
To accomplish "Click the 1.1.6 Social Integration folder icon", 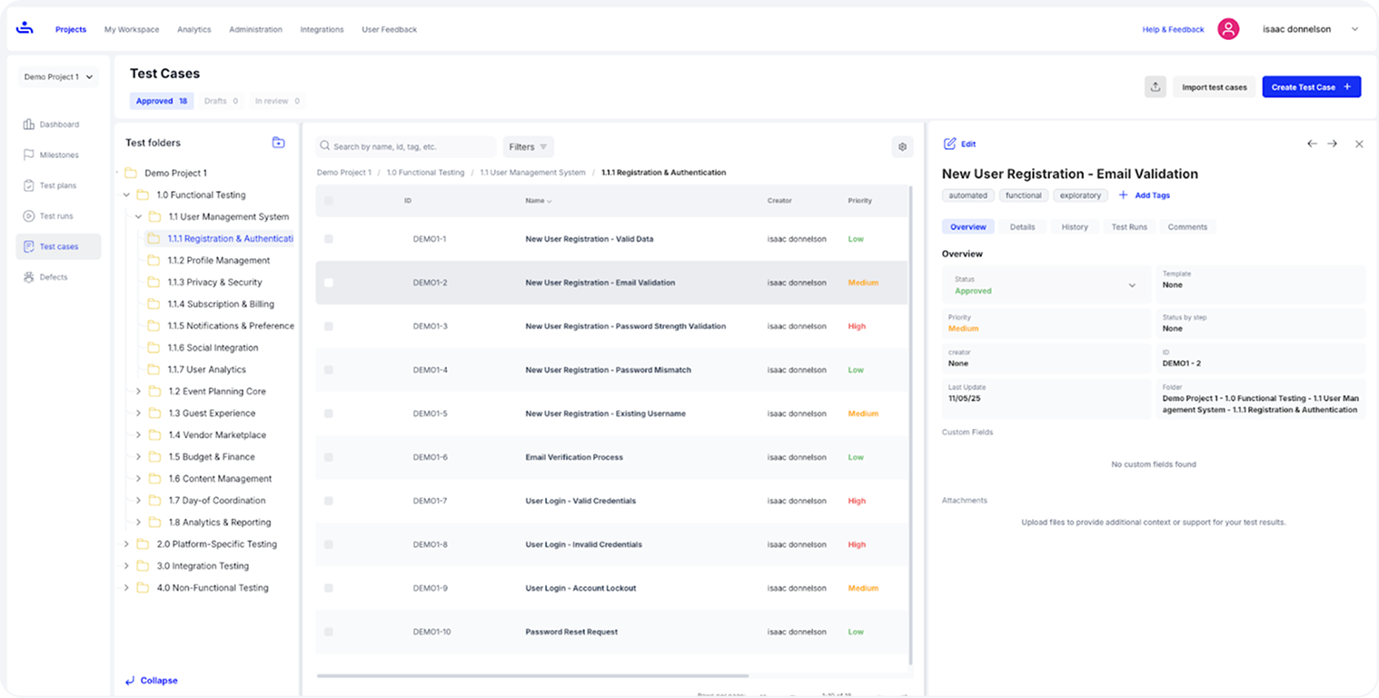I will click(154, 348).
